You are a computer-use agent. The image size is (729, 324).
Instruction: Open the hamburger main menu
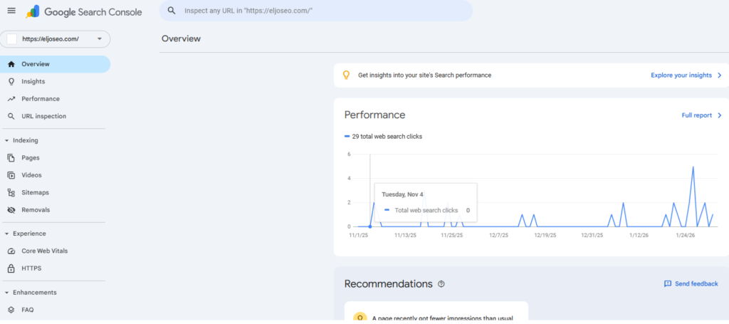11,11
